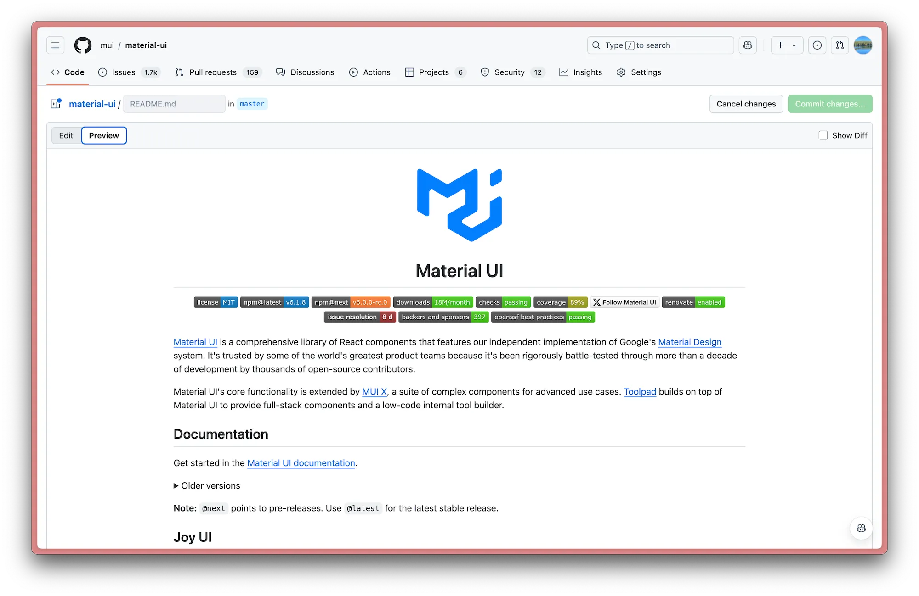Click the Follow Material UI badge
The width and height of the screenshot is (919, 596).
coord(624,302)
